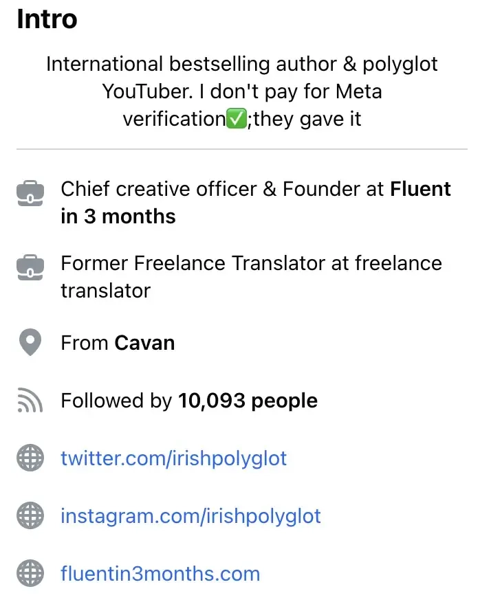Open the instagram.com/irishpolyglot link
480x602 pixels.
(190, 515)
